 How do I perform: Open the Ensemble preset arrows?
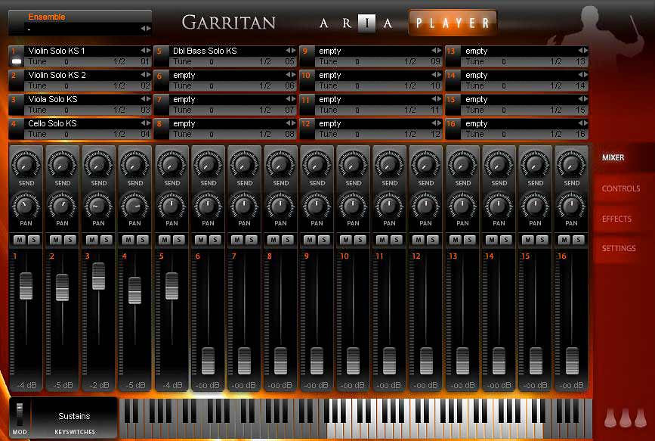tap(145, 29)
